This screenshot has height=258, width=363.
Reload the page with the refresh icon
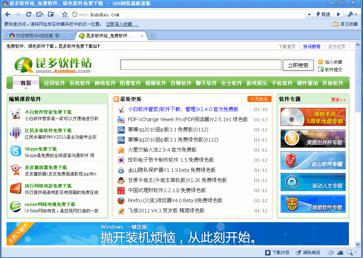[29, 14]
